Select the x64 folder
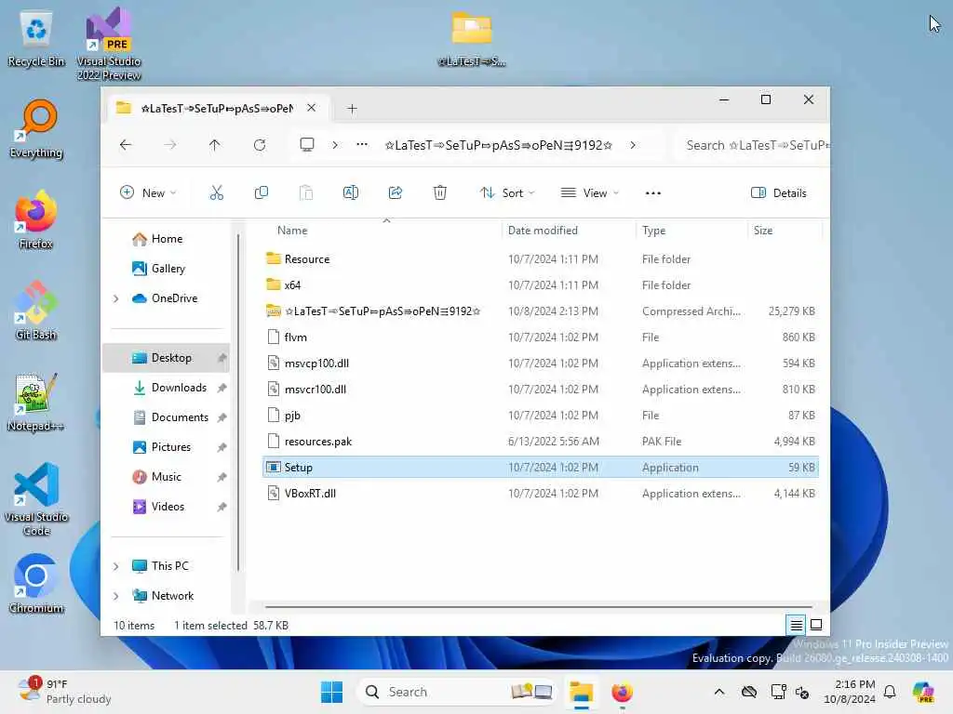 coord(541,285)
